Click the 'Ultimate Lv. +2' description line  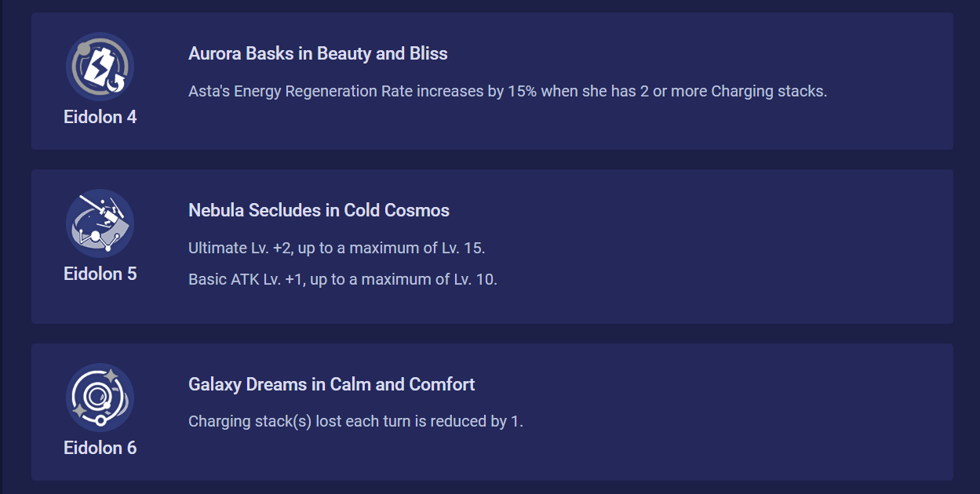click(x=337, y=248)
